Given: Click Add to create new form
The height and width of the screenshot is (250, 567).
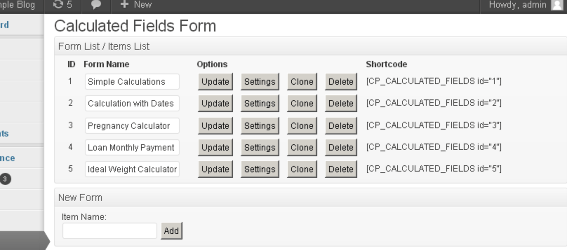Looking at the screenshot, I should pos(171,231).
